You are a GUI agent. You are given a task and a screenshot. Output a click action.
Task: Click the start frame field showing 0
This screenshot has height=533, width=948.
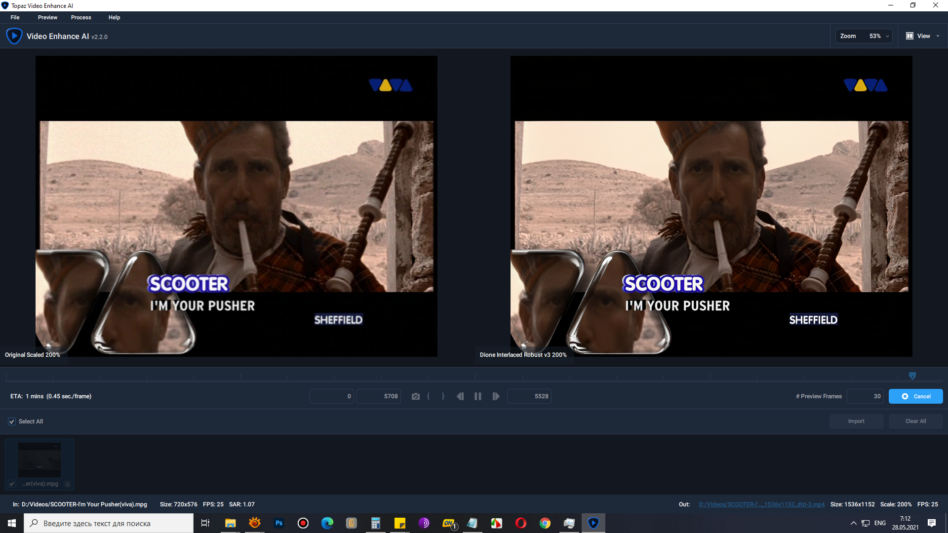[331, 396]
